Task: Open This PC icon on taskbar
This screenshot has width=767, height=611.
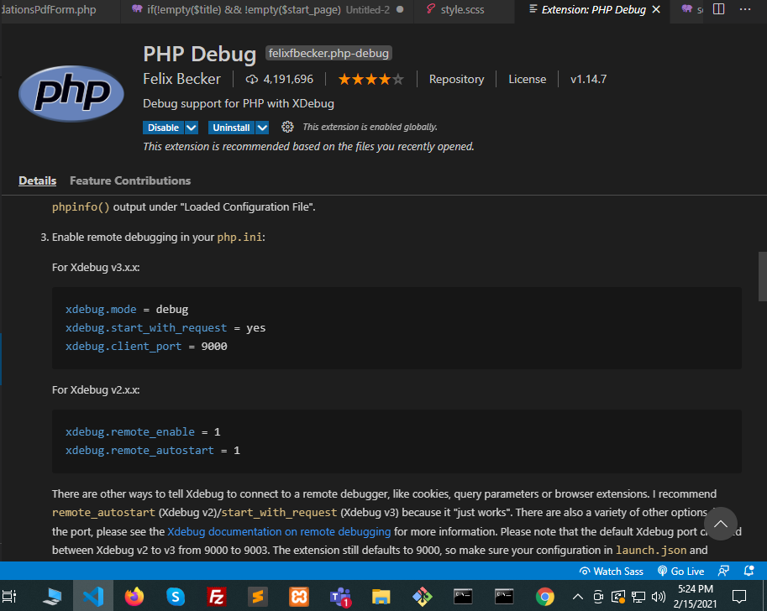Action: [x=52, y=597]
